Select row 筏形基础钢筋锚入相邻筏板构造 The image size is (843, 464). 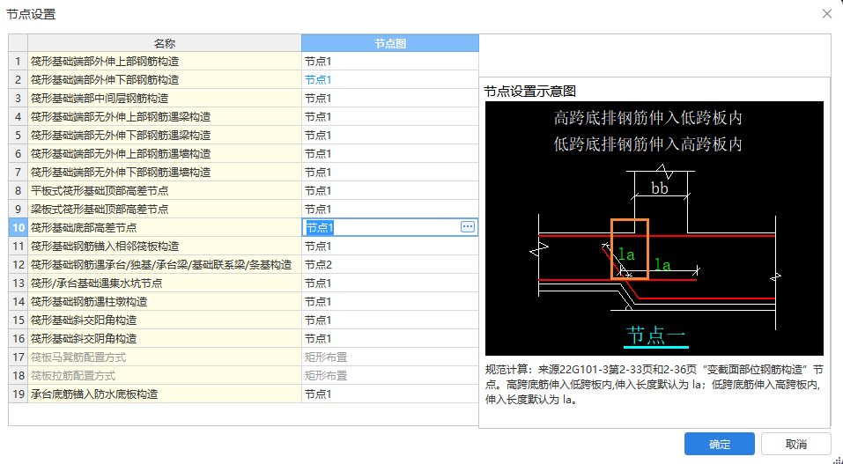165,246
